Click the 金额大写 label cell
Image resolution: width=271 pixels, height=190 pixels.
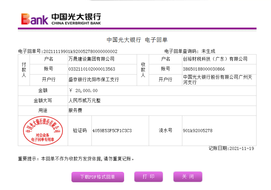pyautogui.click(x=43, y=101)
